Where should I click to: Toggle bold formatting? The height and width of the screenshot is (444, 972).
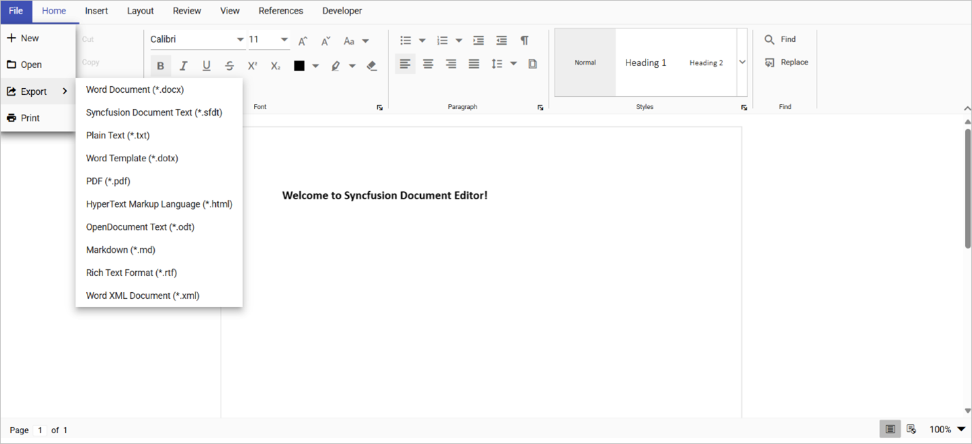coord(161,65)
